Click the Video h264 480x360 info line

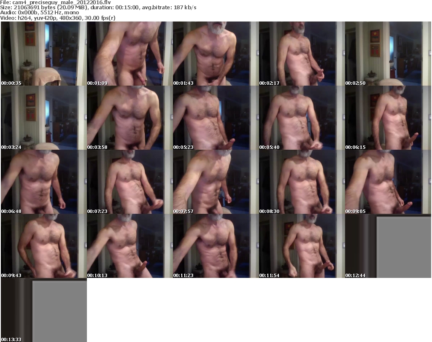coord(57,18)
